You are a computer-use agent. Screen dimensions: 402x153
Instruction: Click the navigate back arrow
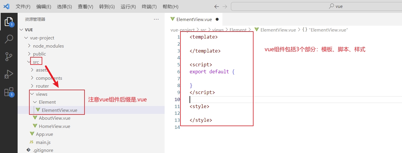click(217, 6)
